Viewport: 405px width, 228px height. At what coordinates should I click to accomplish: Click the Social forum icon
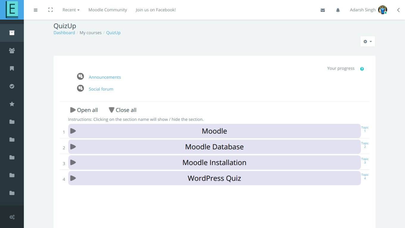[x=80, y=88]
